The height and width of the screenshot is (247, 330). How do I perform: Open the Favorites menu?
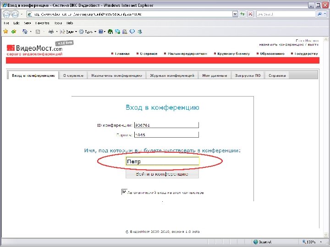click(x=42, y=23)
